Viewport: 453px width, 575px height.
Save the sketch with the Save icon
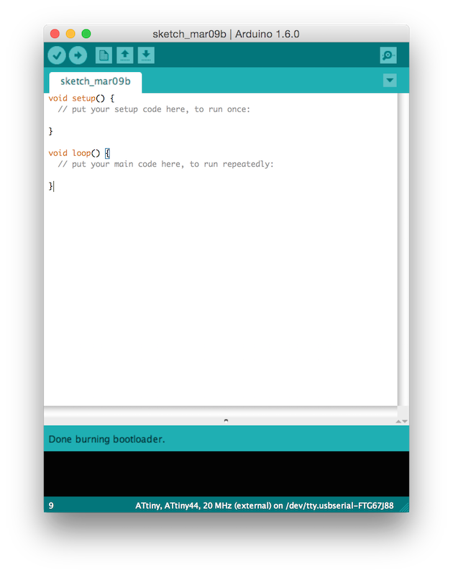[x=146, y=55]
